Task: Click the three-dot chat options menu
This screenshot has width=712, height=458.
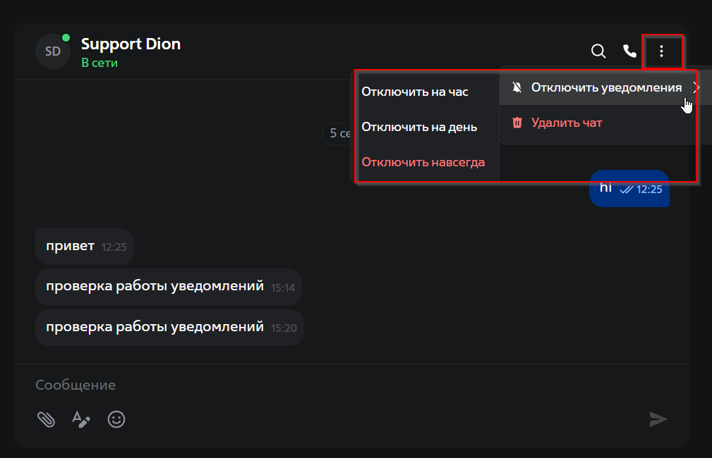Action: pos(661,51)
